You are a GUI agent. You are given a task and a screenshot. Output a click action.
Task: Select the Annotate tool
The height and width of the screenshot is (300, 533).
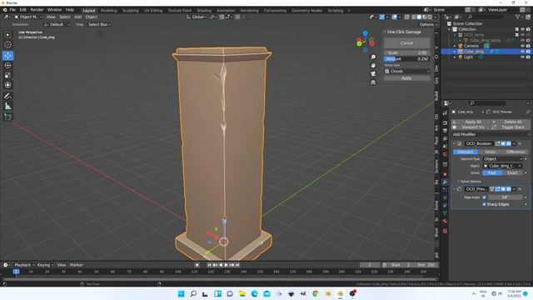pyautogui.click(x=7, y=96)
